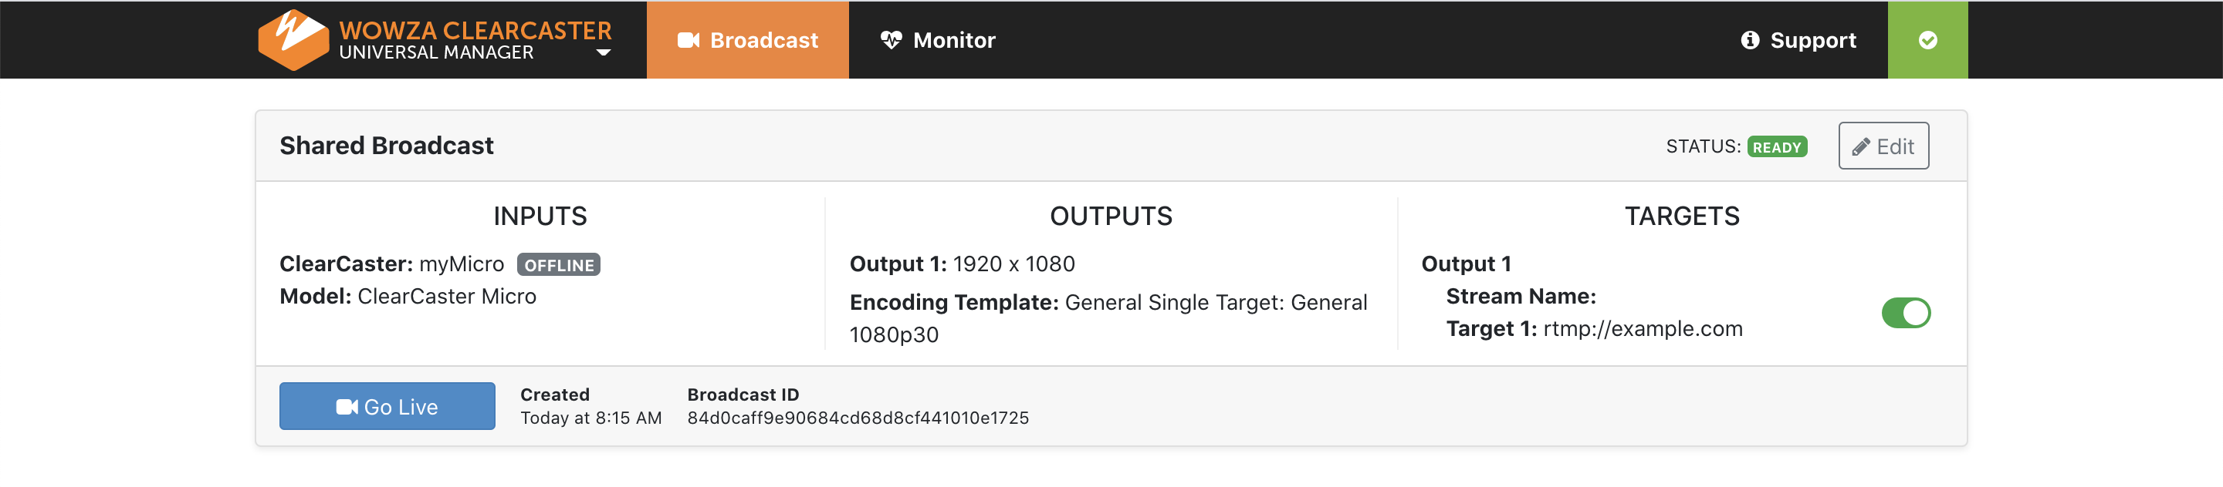The height and width of the screenshot is (487, 2223).
Task: Switch to the Broadcast tab
Action: pyautogui.click(x=747, y=41)
